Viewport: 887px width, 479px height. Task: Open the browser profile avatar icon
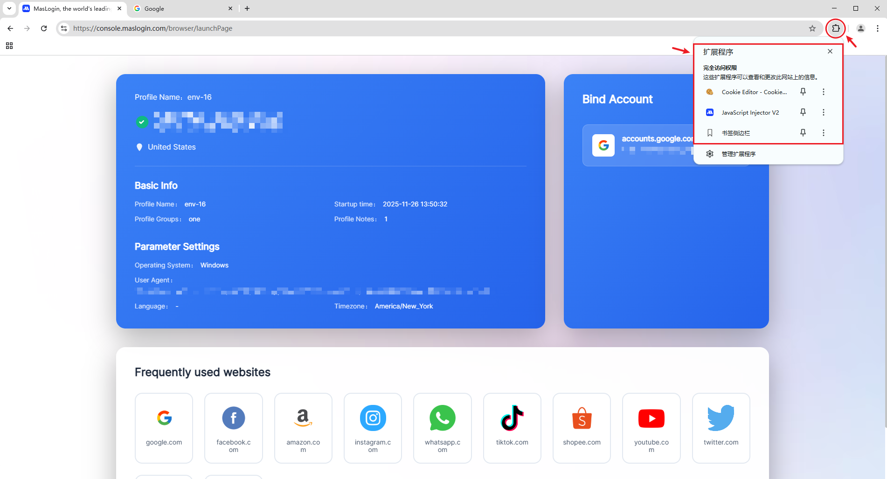click(861, 28)
